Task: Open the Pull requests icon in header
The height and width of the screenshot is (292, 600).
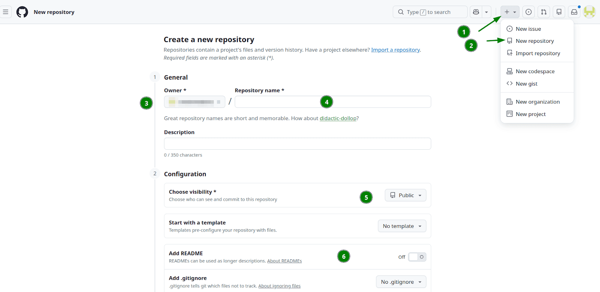Action: [x=544, y=12]
